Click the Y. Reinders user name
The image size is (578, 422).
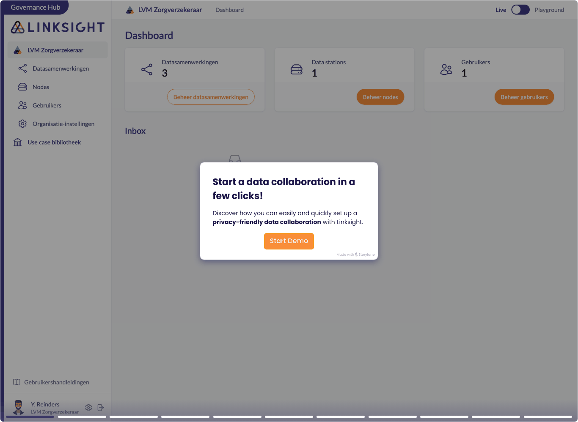coord(45,404)
